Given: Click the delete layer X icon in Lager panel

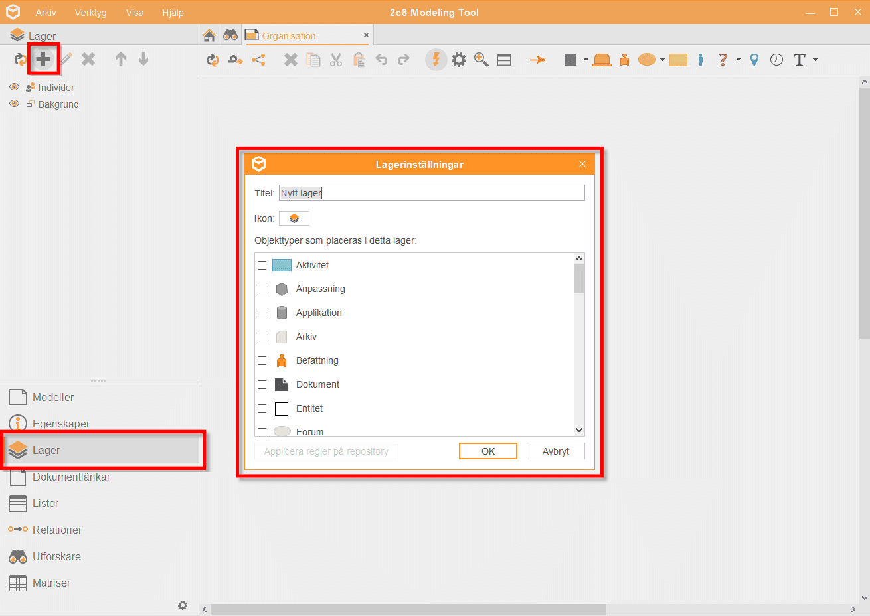Looking at the screenshot, I should click(88, 60).
